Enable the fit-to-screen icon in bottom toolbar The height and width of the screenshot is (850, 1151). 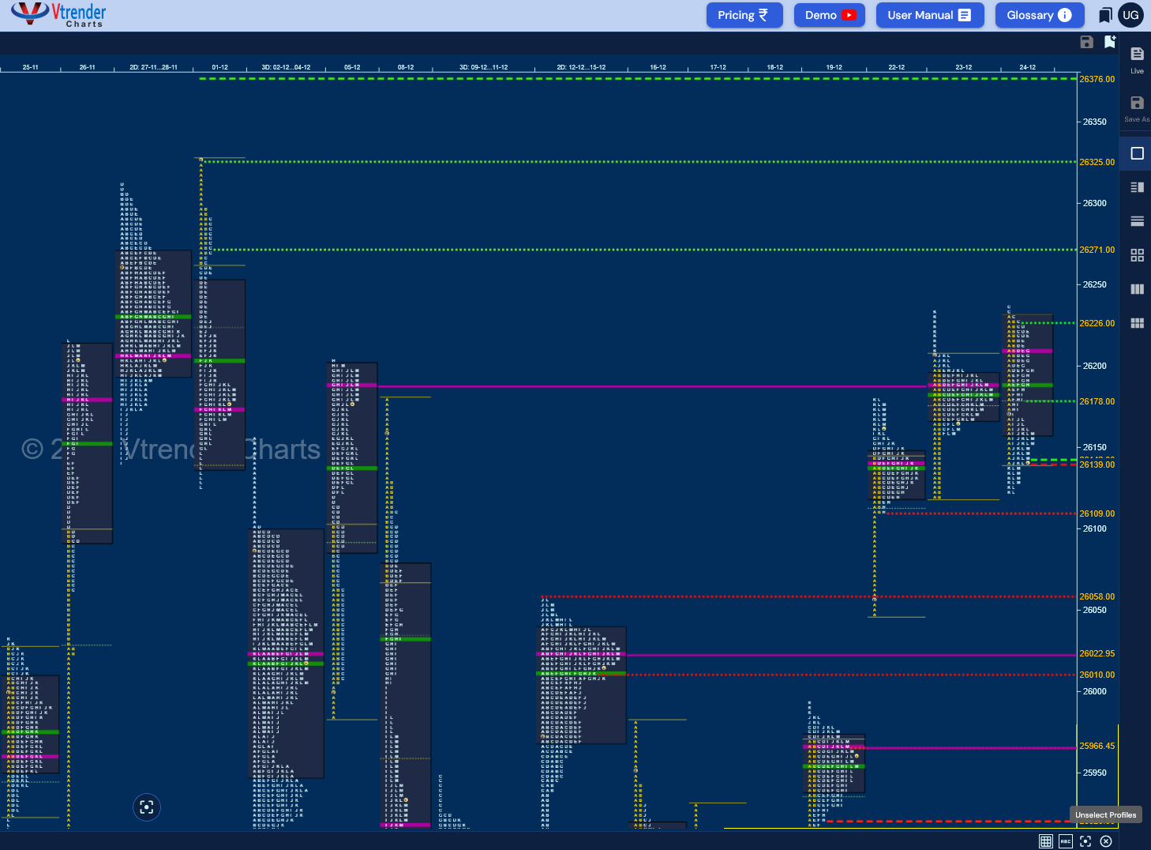(1085, 841)
